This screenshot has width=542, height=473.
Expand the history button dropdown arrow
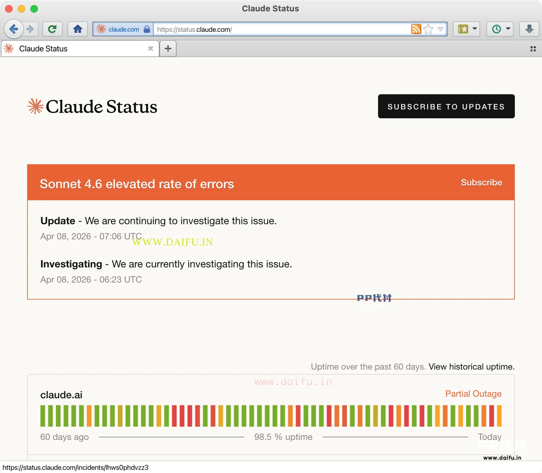pos(508,29)
